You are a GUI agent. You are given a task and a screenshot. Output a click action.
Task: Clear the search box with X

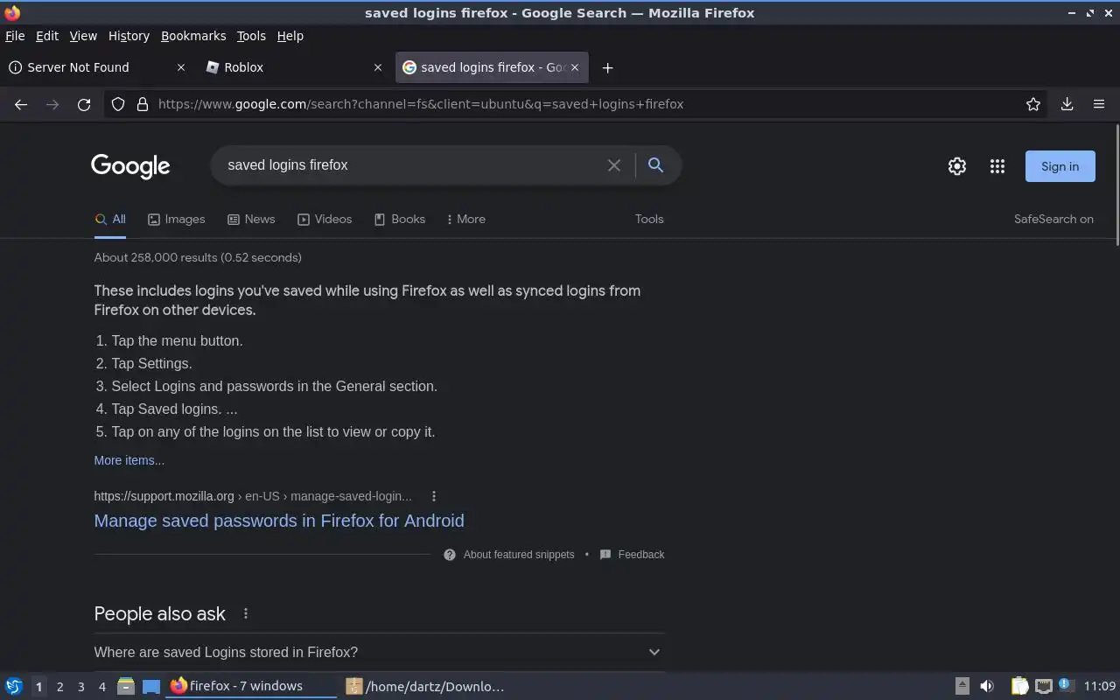pyautogui.click(x=614, y=165)
